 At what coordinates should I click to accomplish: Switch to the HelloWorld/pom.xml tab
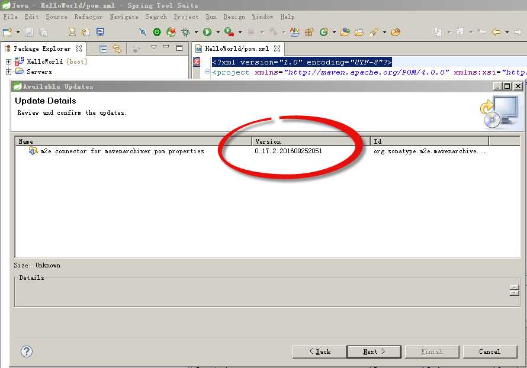[237, 49]
